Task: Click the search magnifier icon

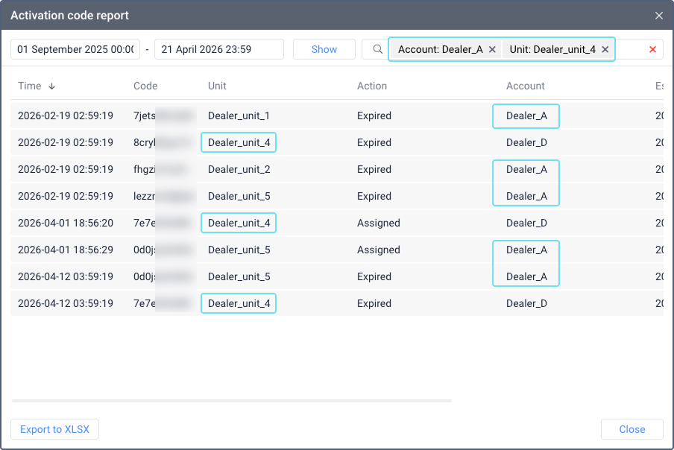Action: point(377,48)
